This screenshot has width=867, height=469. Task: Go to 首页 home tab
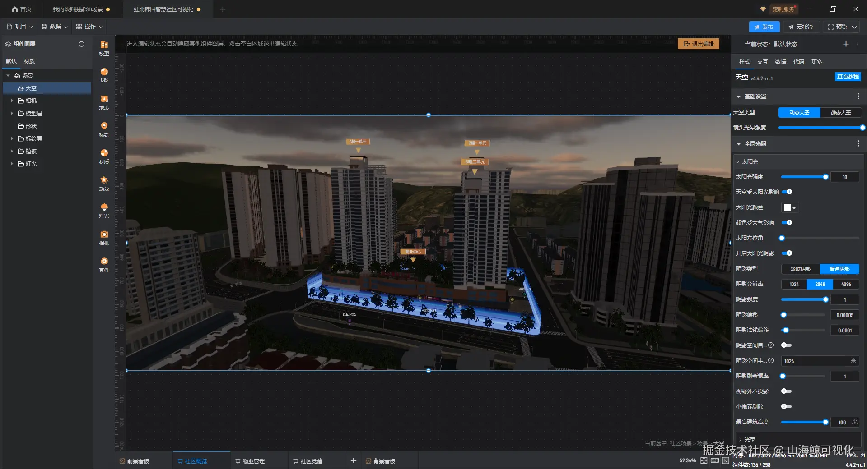coord(22,9)
